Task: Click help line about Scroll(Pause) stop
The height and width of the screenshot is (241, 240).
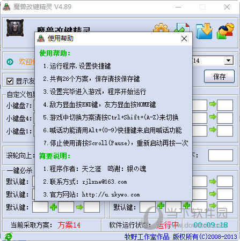Action: [116, 143]
